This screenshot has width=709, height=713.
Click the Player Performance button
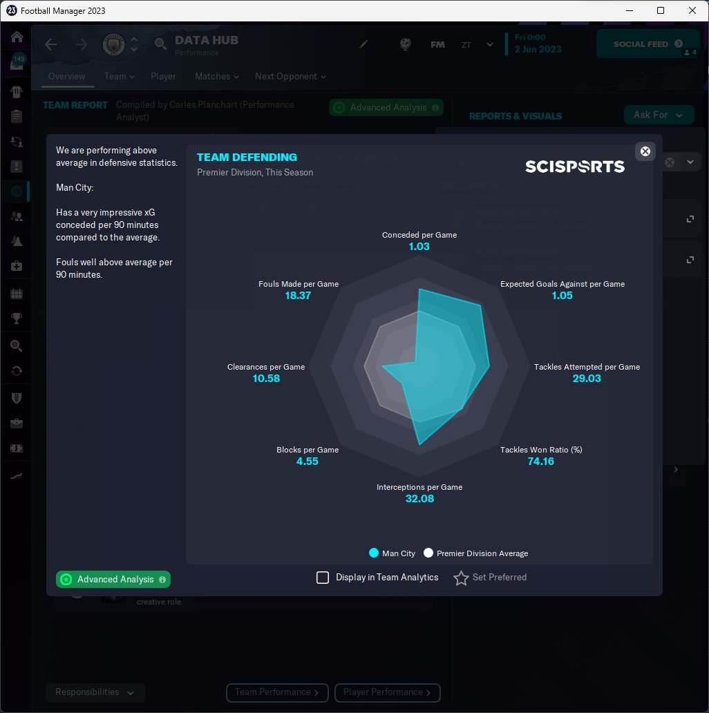(x=388, y=692)
